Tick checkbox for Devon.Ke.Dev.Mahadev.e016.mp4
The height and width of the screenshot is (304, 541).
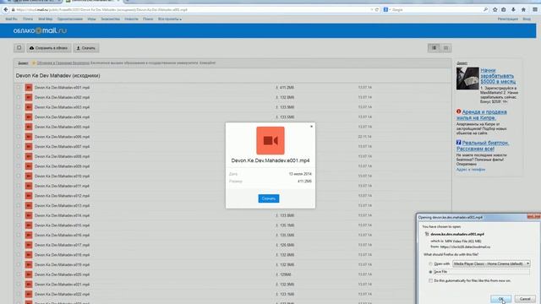point(19,235)
